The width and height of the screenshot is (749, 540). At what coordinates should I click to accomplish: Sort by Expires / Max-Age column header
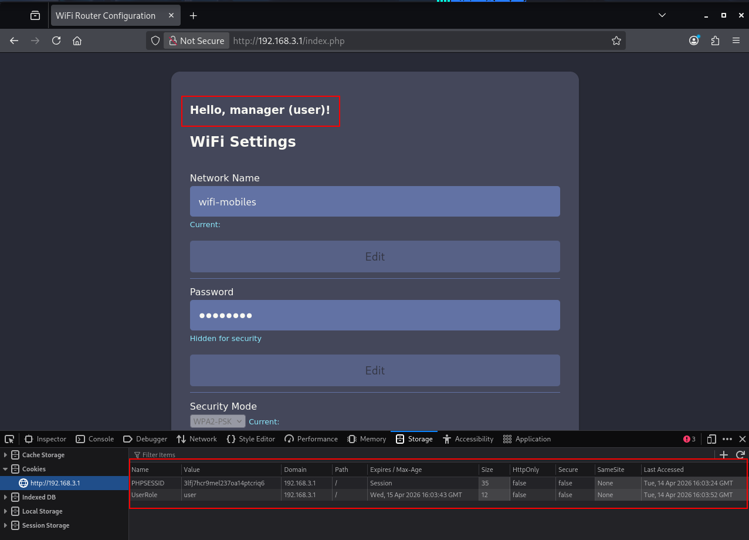click(x=423, y=470)
